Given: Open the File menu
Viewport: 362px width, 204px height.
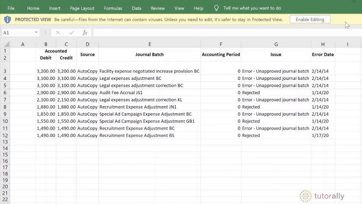Looking at the screenshot, I should (11, 8).
